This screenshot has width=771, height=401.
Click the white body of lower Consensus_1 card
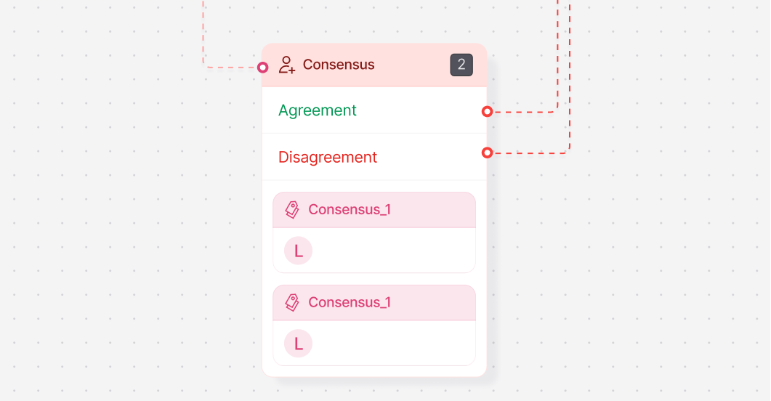[392, 344]
